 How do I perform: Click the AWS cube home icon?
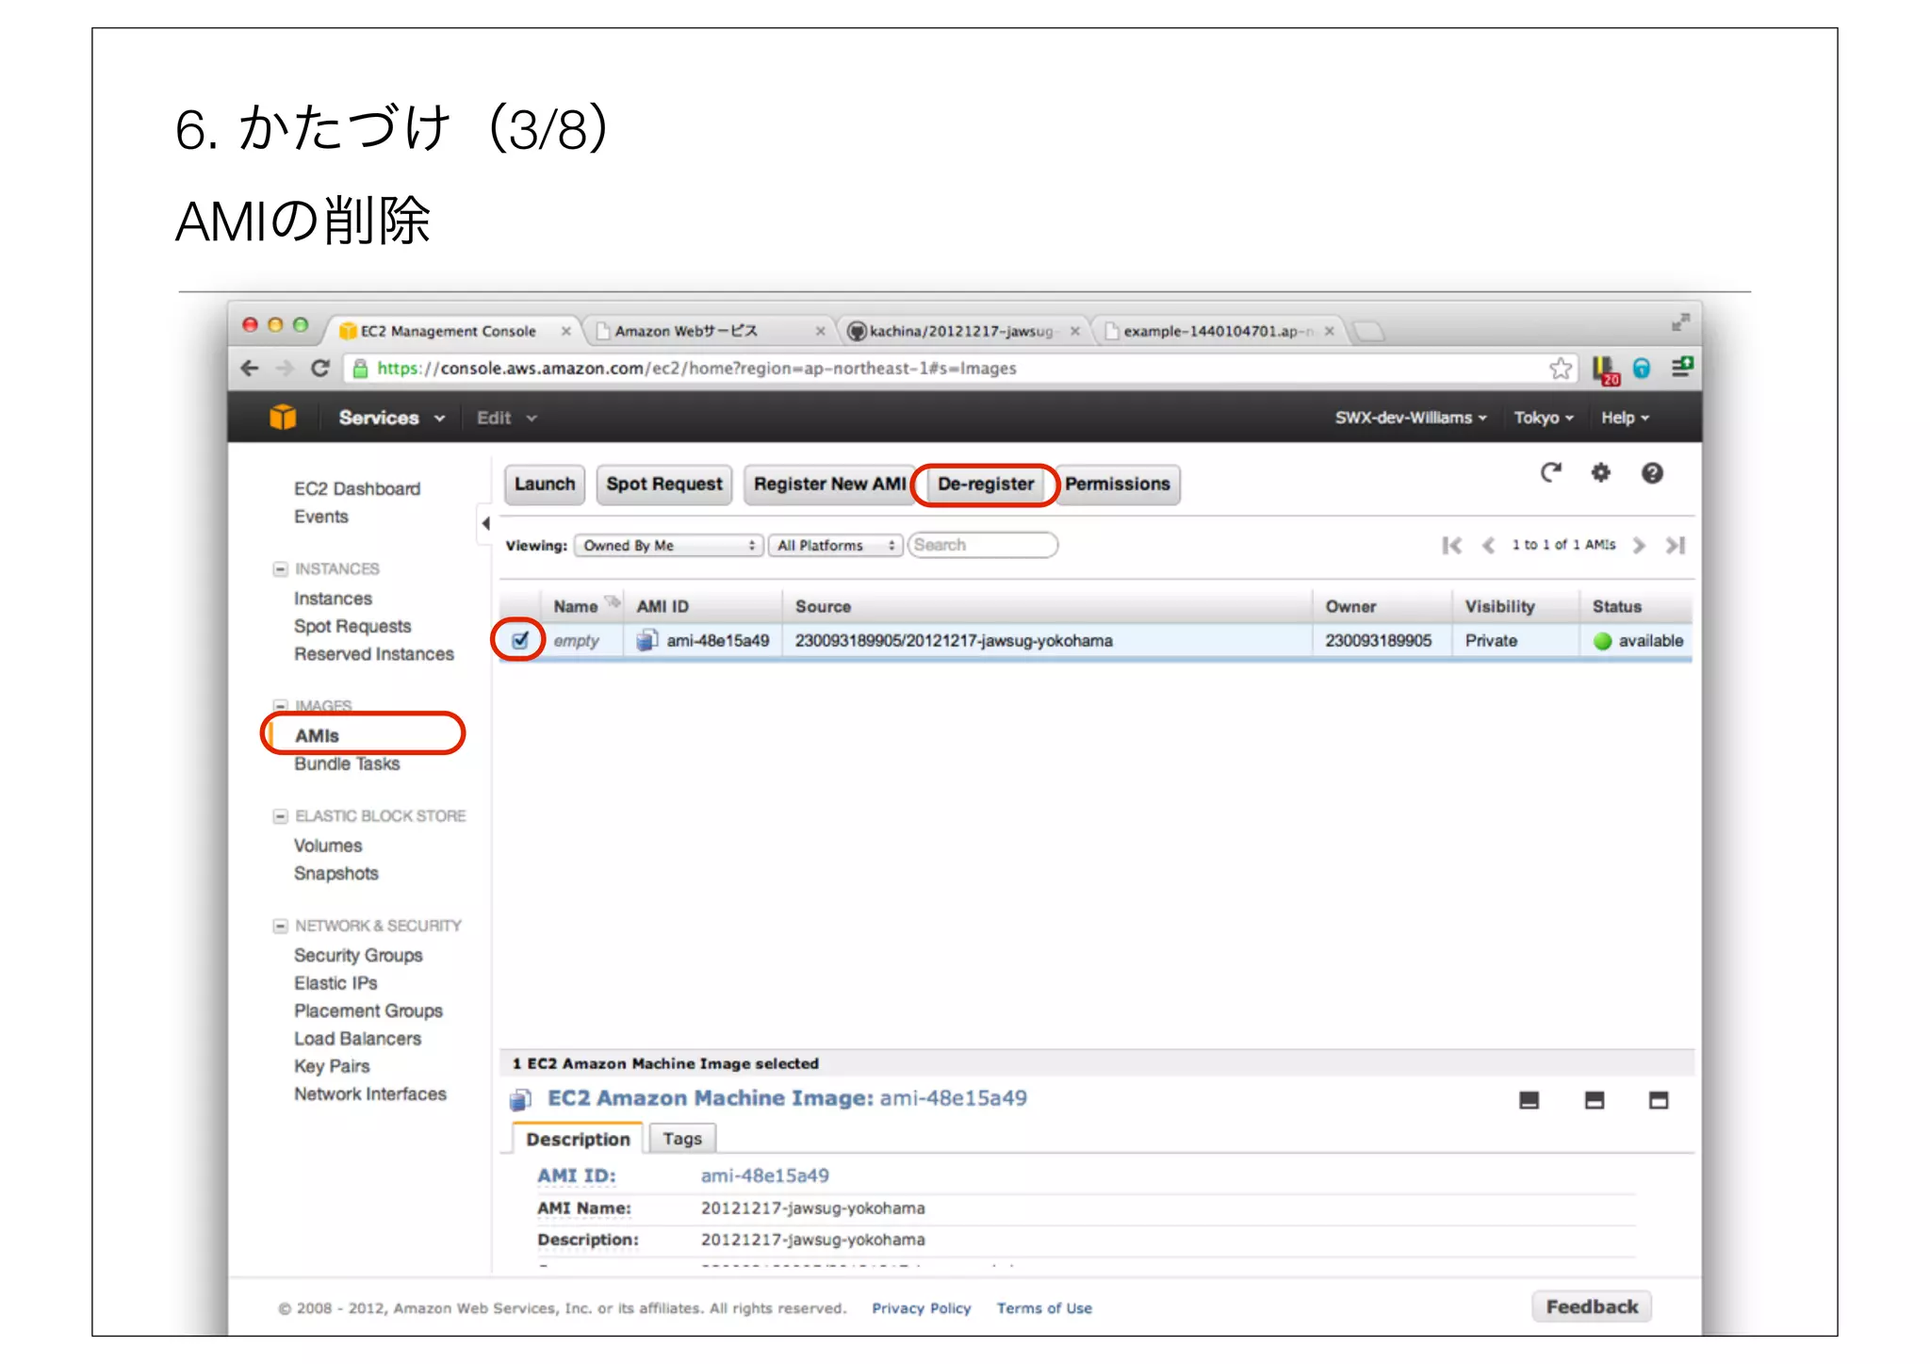tap(283, 417)
